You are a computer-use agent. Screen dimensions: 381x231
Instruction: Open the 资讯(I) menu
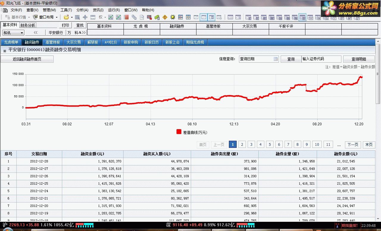[x=98, y=10]
